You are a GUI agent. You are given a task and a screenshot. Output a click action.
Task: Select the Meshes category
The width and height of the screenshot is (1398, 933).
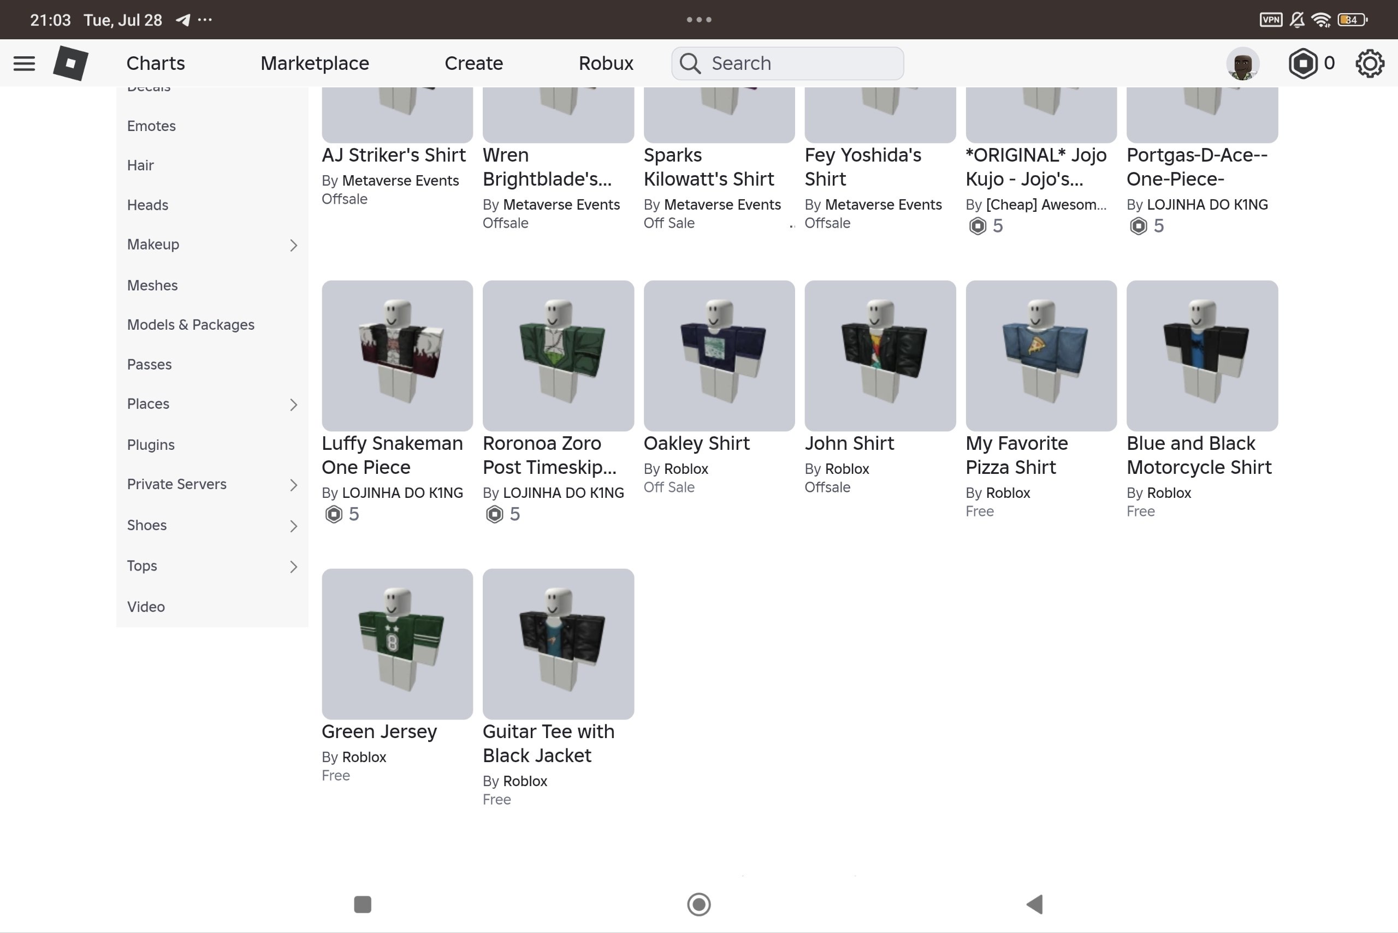152,286
